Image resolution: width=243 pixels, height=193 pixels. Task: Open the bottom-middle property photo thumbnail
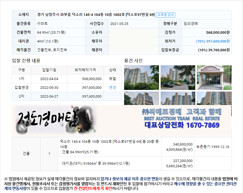(x=178, y=98)
